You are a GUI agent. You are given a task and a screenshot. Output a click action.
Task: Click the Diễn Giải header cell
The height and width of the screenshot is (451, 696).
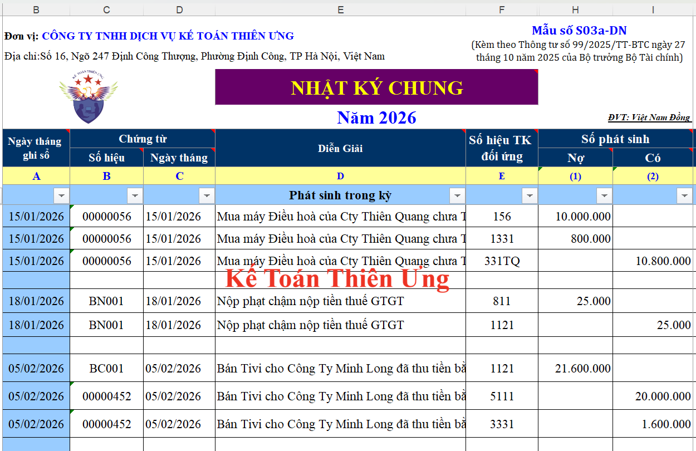[x=340, y=148]
